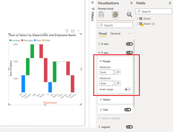
Task: Select the Format visual paintbrush icon
Action: pos(115,14)
